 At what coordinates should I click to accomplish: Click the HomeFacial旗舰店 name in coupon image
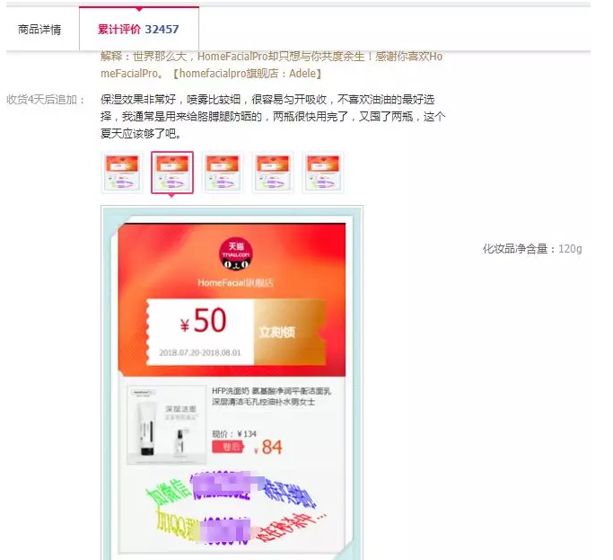[236, 282]
